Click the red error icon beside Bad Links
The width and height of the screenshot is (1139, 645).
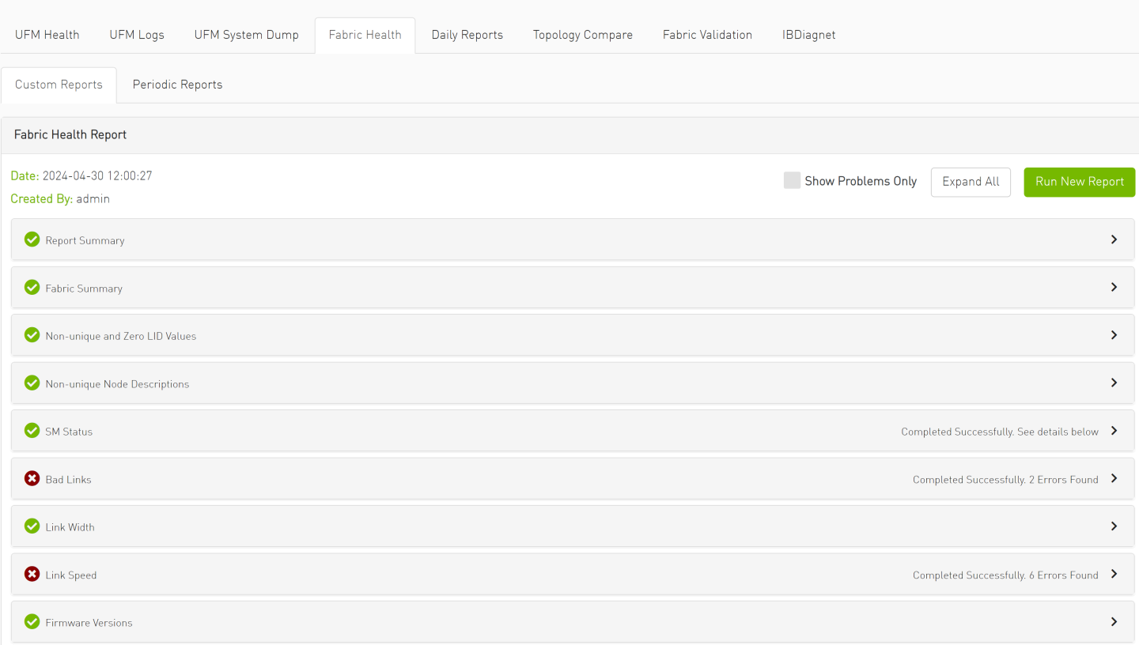32,479
